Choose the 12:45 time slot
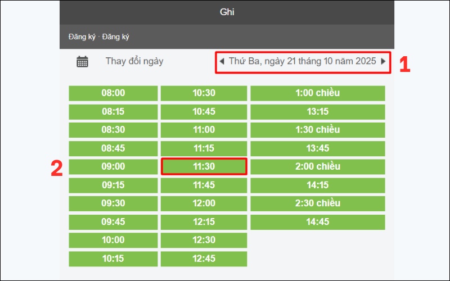Image resolution: width=450 pixels, height=281 pixels. click(204, 259)
